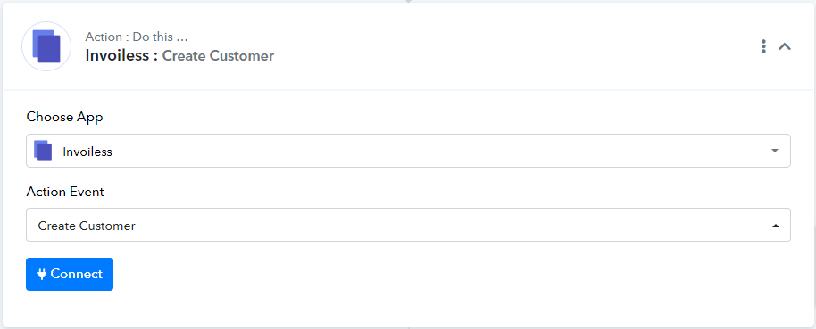The height and width of the screenshot is (329, 816).
Task: Click the gray Create Customer header subtitle
Action: (218, 55)
